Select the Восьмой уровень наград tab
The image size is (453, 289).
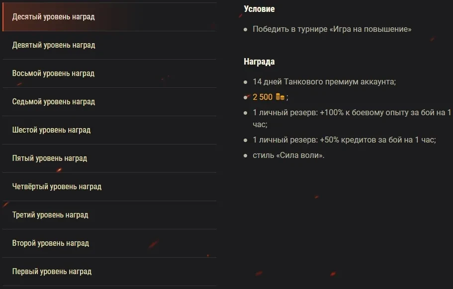point(53,73)
